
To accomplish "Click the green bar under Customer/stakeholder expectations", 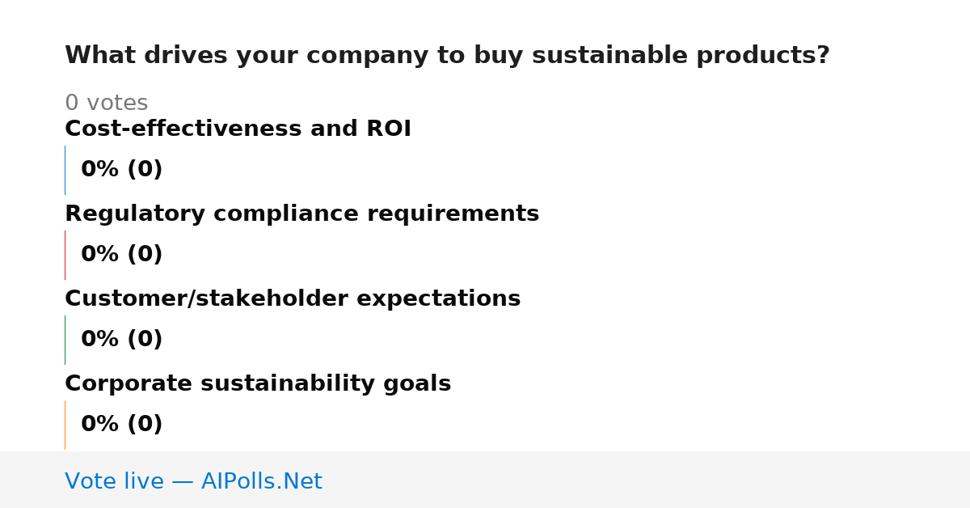I will tap(65, 340).
